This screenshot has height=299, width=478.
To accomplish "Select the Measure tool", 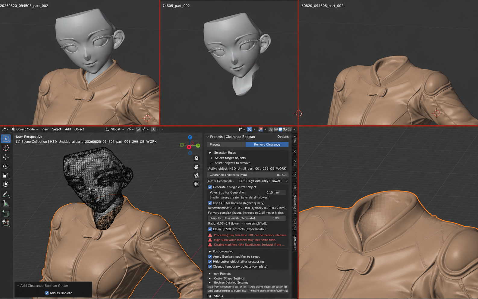I will pos(6,203).
